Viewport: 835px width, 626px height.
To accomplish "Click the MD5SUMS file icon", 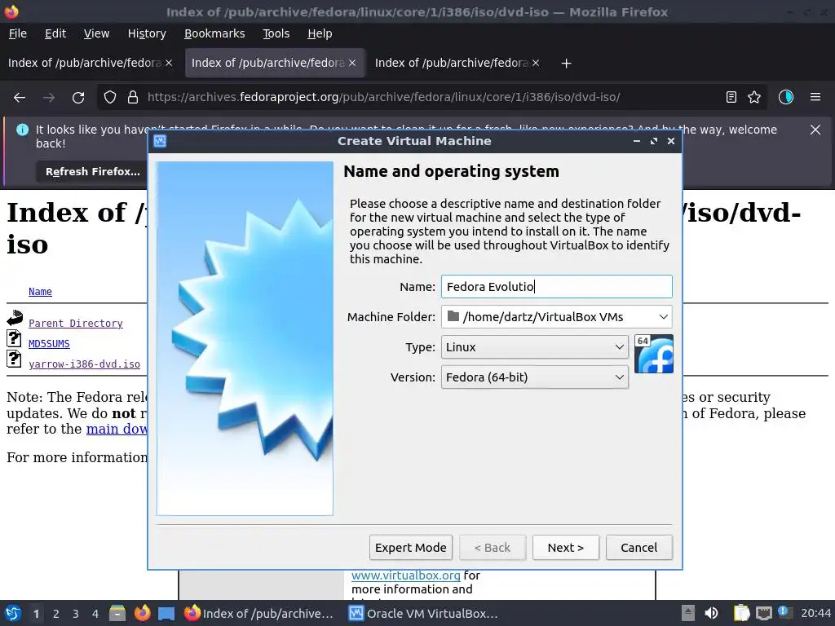I will click(14, 338).
